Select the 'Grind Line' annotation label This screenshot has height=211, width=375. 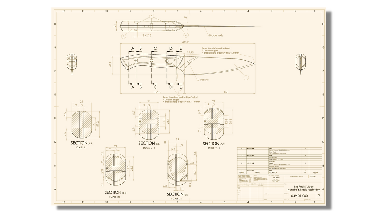tap(203, 80)
